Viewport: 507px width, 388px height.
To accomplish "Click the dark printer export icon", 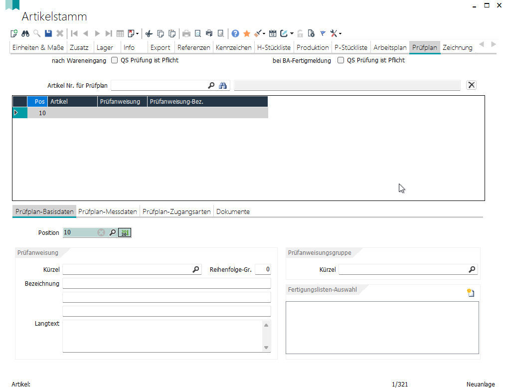I will [x=209, y=33].
